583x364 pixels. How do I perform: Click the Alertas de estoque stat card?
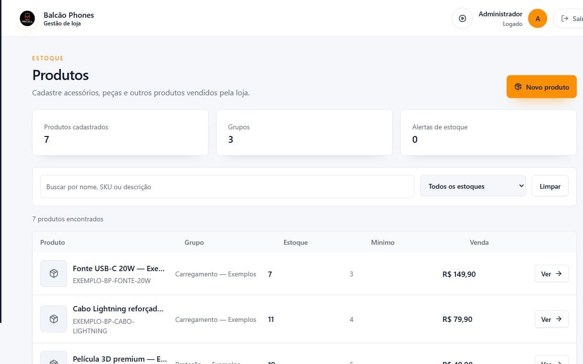[x=488, y=133]
